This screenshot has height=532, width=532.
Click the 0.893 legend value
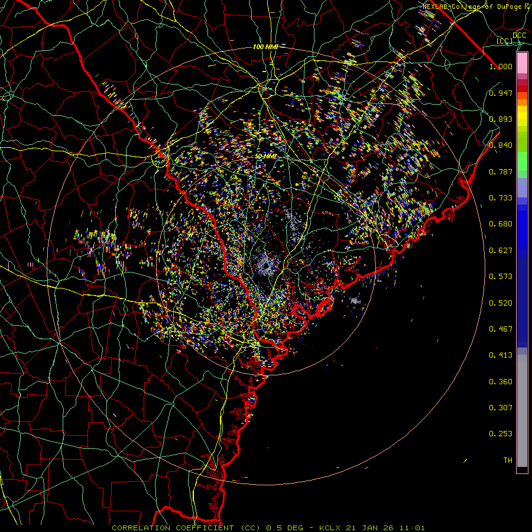pyautogui.click(x=501, y=119)
